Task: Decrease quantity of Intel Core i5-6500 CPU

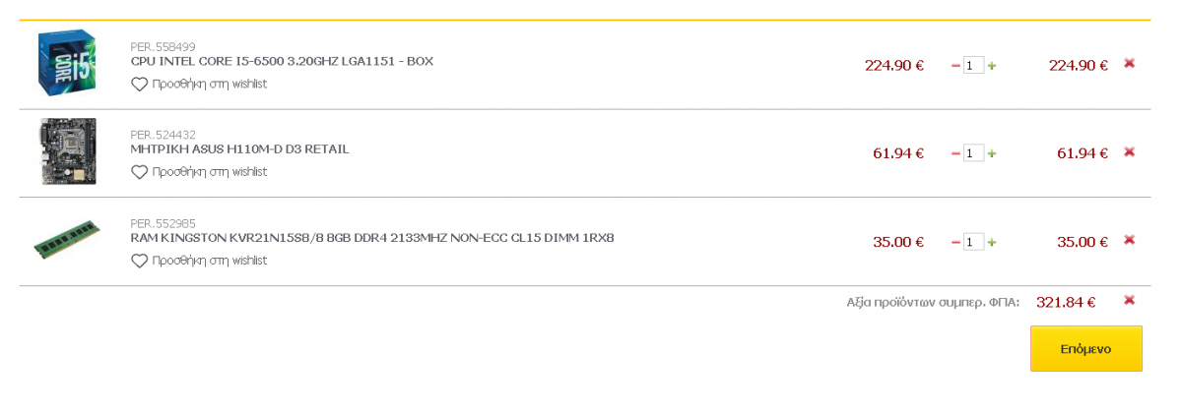Action: (955, 66)
